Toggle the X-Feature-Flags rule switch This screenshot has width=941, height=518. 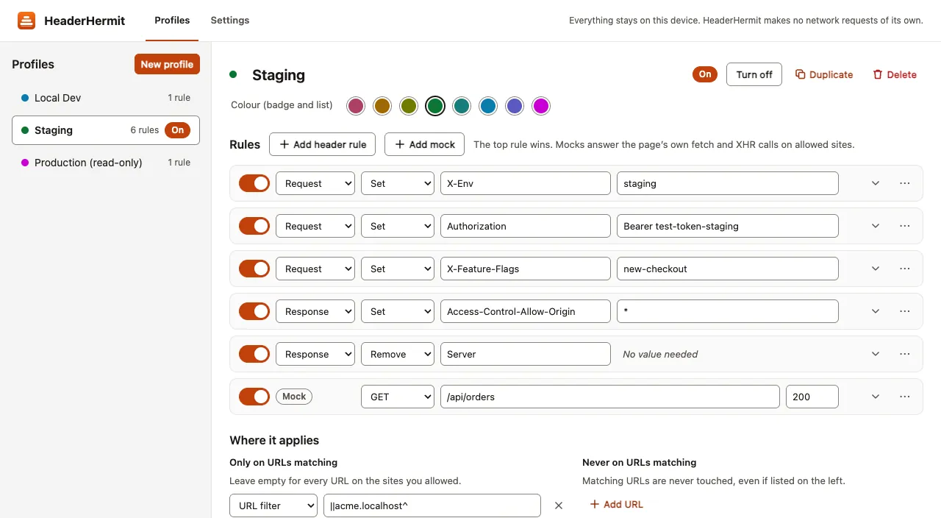tap(254, 269)
